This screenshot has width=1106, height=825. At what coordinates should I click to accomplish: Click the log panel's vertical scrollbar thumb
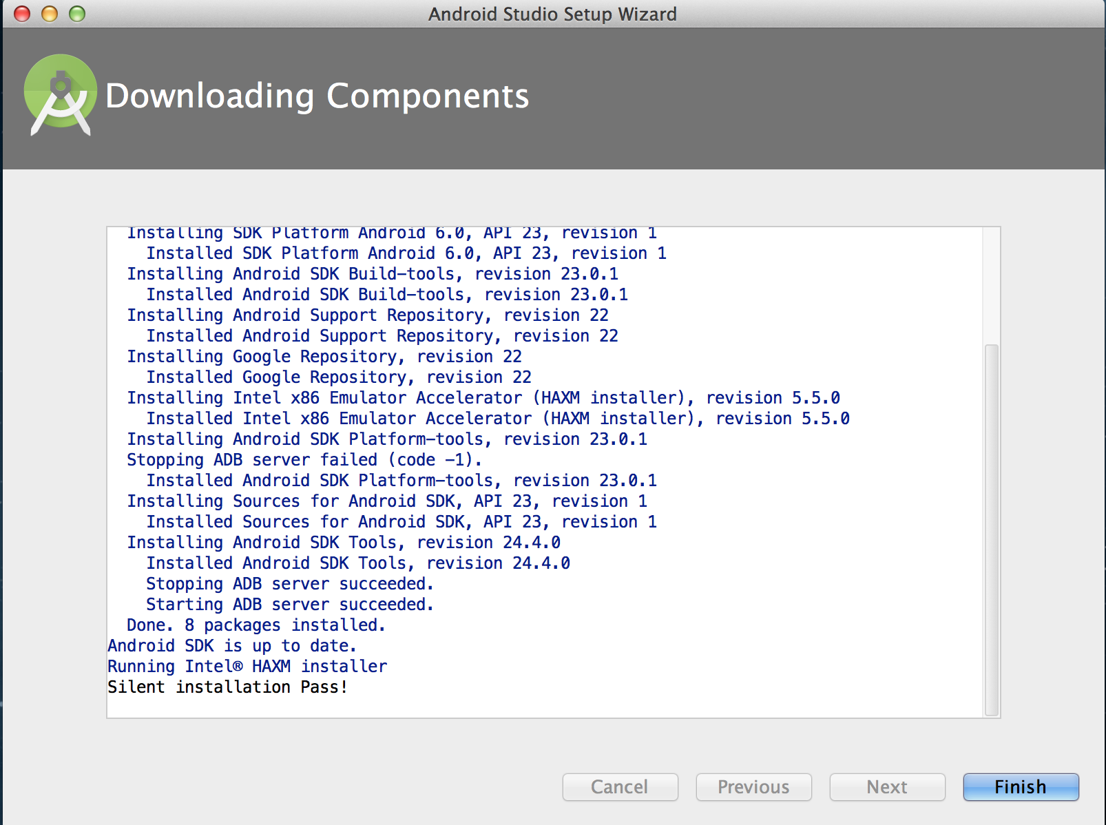991,529
